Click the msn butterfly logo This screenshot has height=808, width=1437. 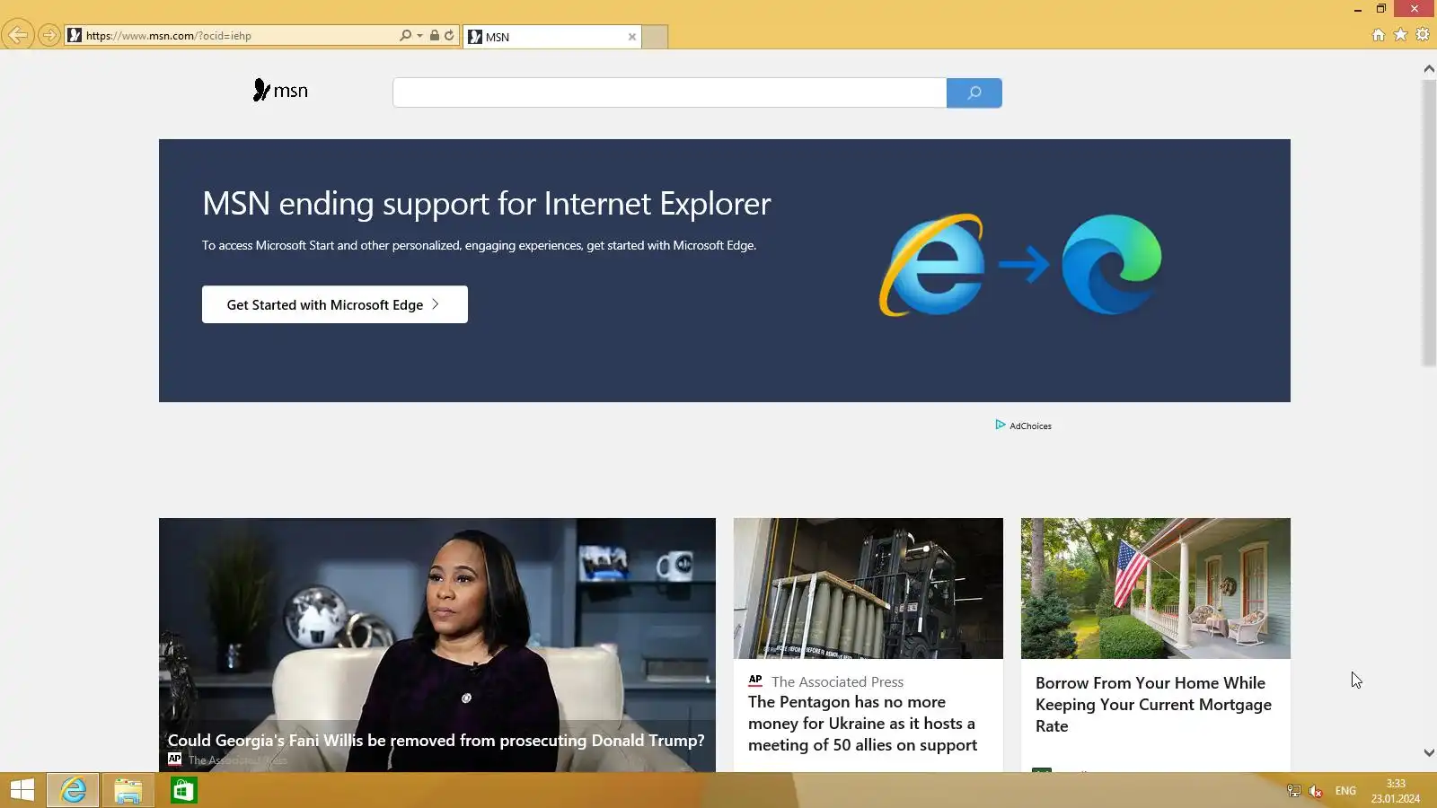click(x=280, y=91)
